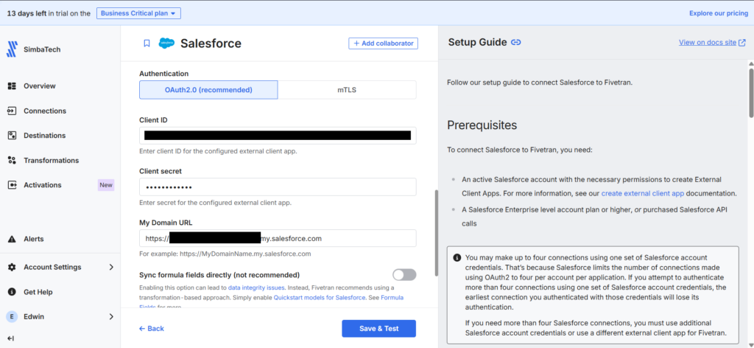
Task: Click the external link icon beside docs site
Action: pos(741,42)
